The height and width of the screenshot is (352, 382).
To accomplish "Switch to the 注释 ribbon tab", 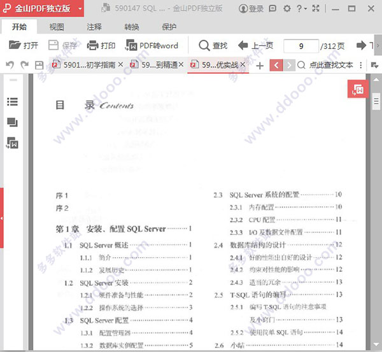I will (x=94, y=27).
